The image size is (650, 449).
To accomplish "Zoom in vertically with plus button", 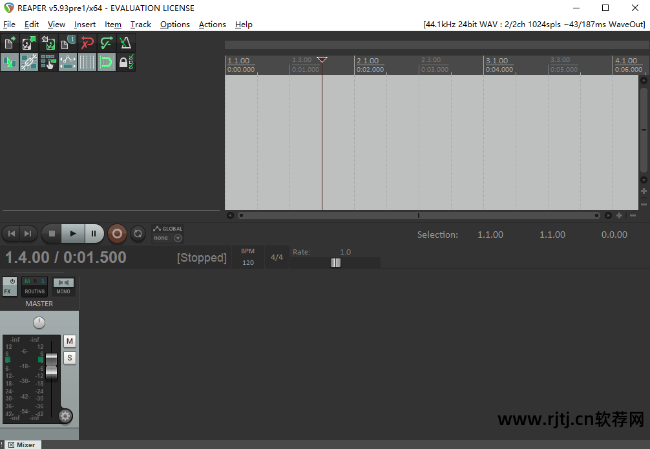I will (644, 191).
